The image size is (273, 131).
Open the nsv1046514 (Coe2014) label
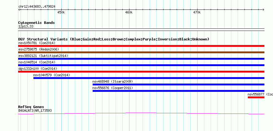(37, 62)
